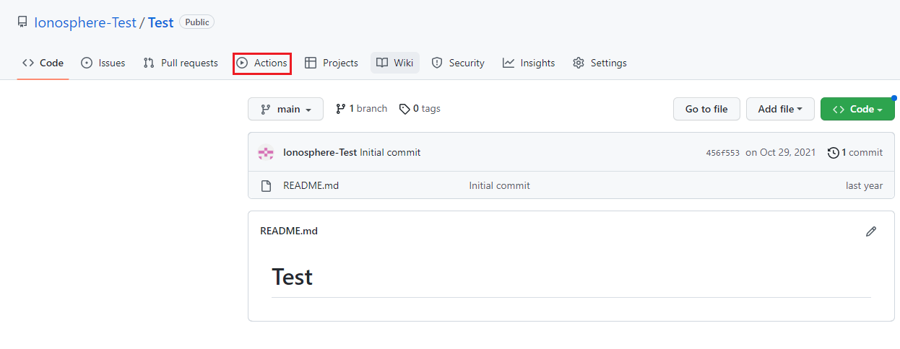Expand the green Code dropdown button
Image resolution: width=900 pixels, height=349 pixels.
(857, 109)
